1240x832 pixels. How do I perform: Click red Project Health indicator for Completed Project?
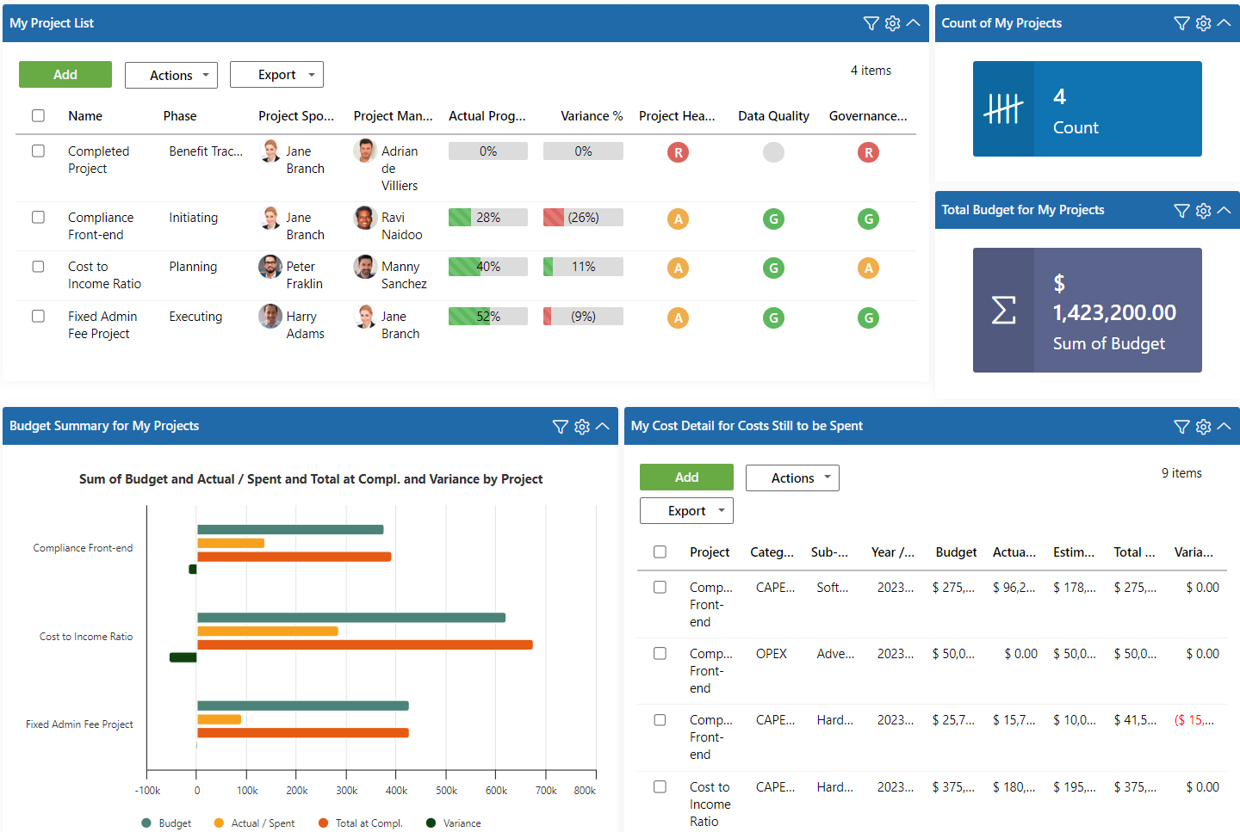point(678,152)
